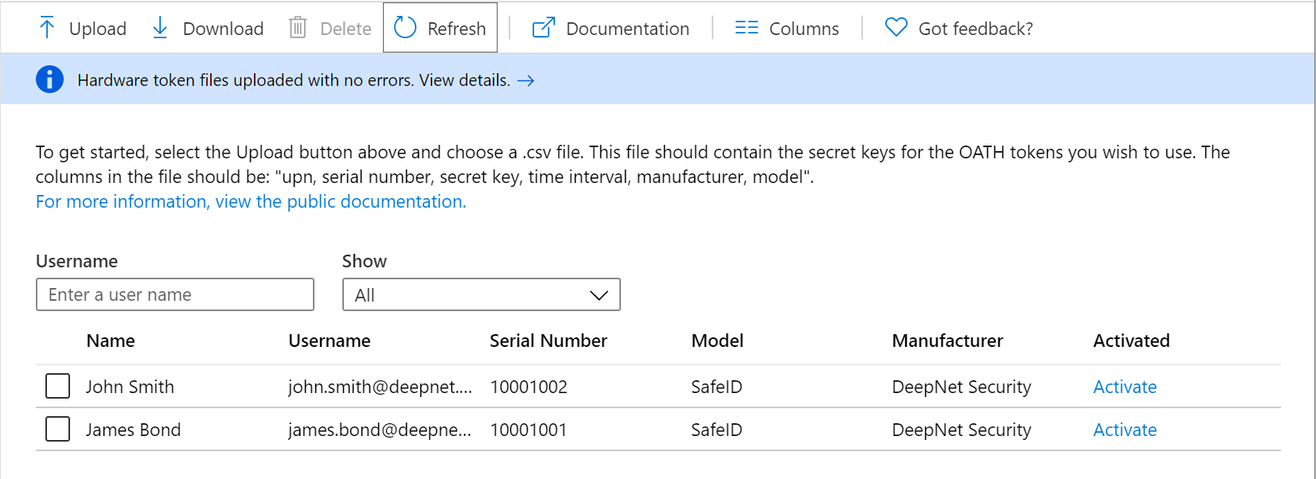Expand the Show filter dropdown
The height and width of the screenshot is (479, 1316).
pos(480,295)
